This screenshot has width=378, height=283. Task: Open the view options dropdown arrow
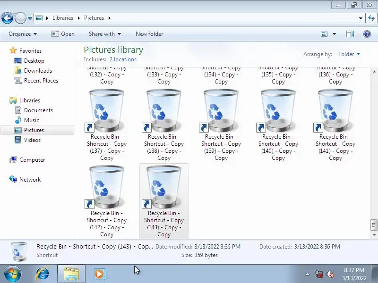point(335,34)
